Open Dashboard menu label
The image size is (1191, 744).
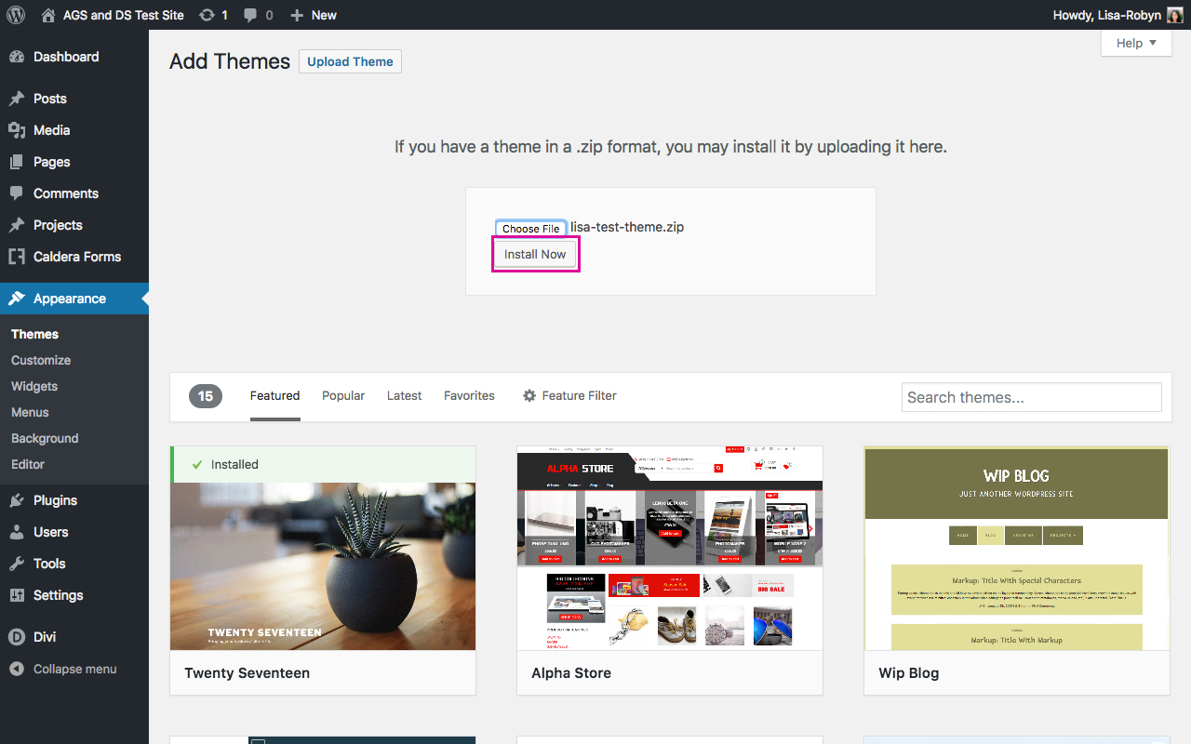pos(66,57)
